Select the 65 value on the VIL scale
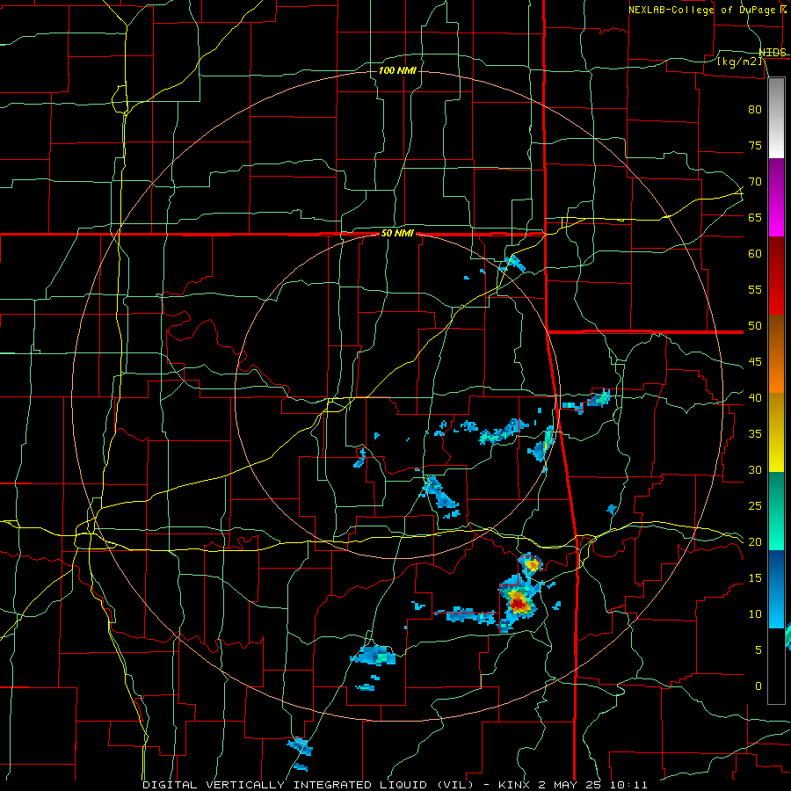 tap(755, 218)
